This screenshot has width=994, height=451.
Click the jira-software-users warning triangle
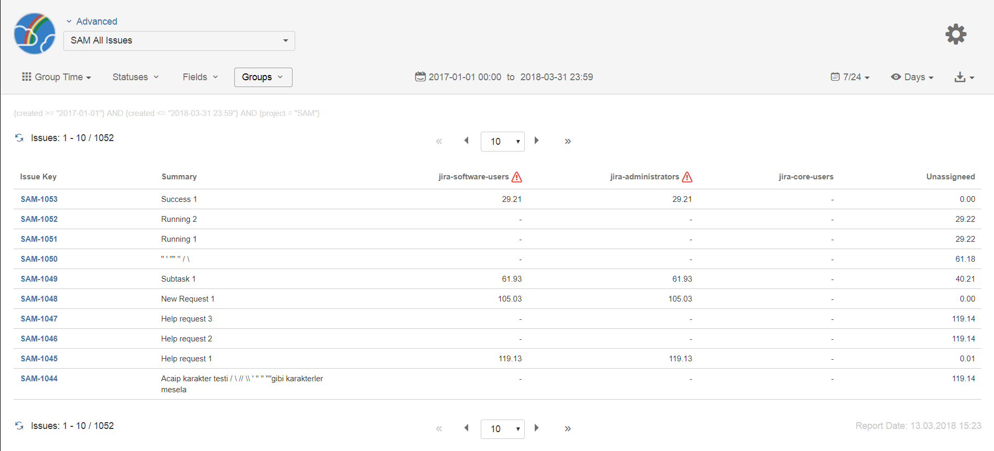tap(516, 177)
